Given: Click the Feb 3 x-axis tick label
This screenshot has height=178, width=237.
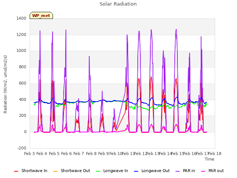Looking at the screenshot, I should (30, 154).
